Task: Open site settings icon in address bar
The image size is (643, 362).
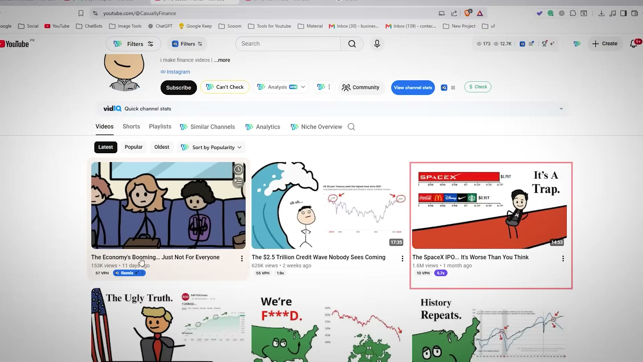Action: [x=95, y=13]
